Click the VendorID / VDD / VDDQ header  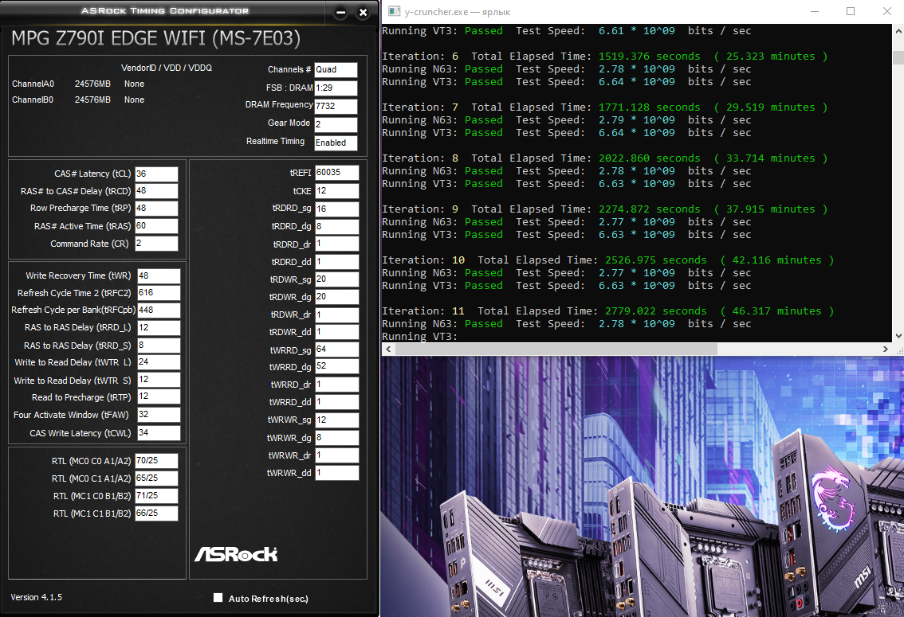coord(167,68)
